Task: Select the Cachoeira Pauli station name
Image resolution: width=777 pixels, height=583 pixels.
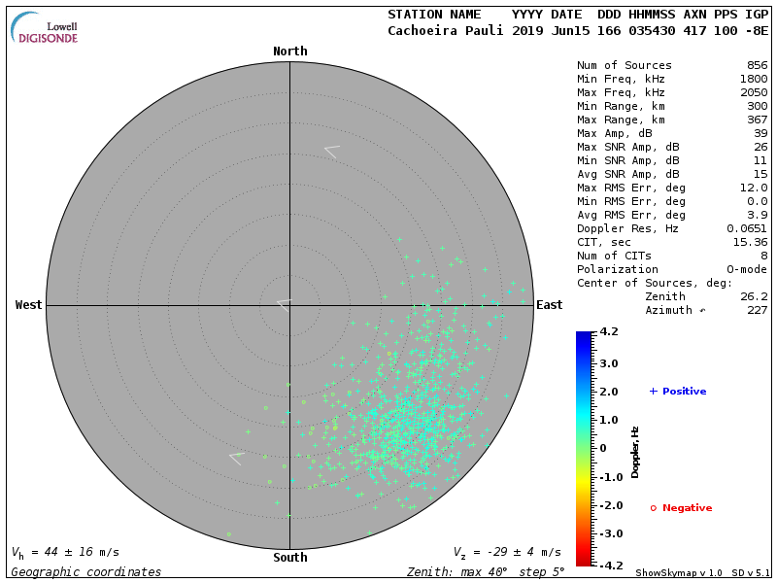Action: click(x=445, y=30)
